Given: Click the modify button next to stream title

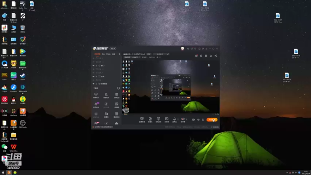Looking at the screenshot, I should tap(149, 54).
